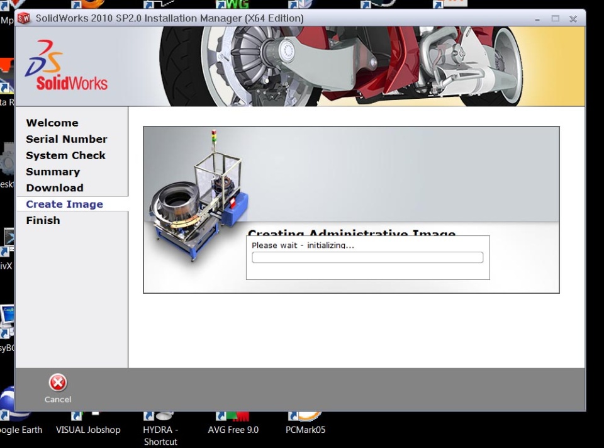Click the 'Please wait - initializing...' text
Screen dimensions: 604x448
303,245
